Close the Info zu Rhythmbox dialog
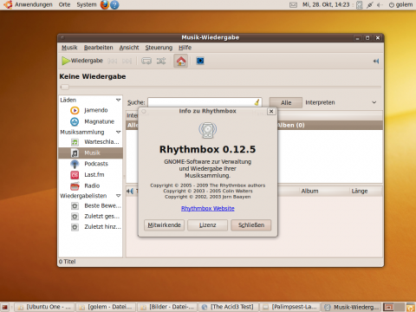 pyautogui.click(x=271, y=111)
